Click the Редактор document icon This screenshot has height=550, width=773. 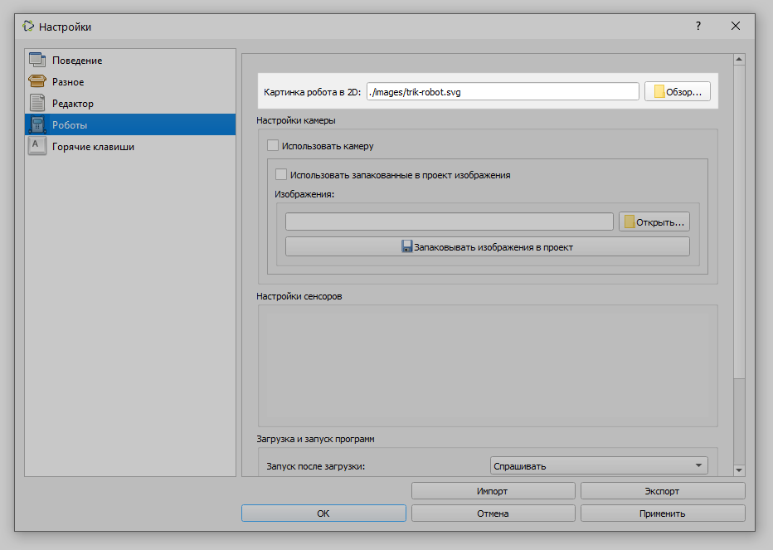[37, 103]
